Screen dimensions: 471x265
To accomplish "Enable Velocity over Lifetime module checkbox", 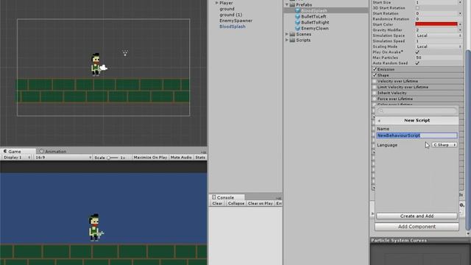I will (x=375, y=81).
